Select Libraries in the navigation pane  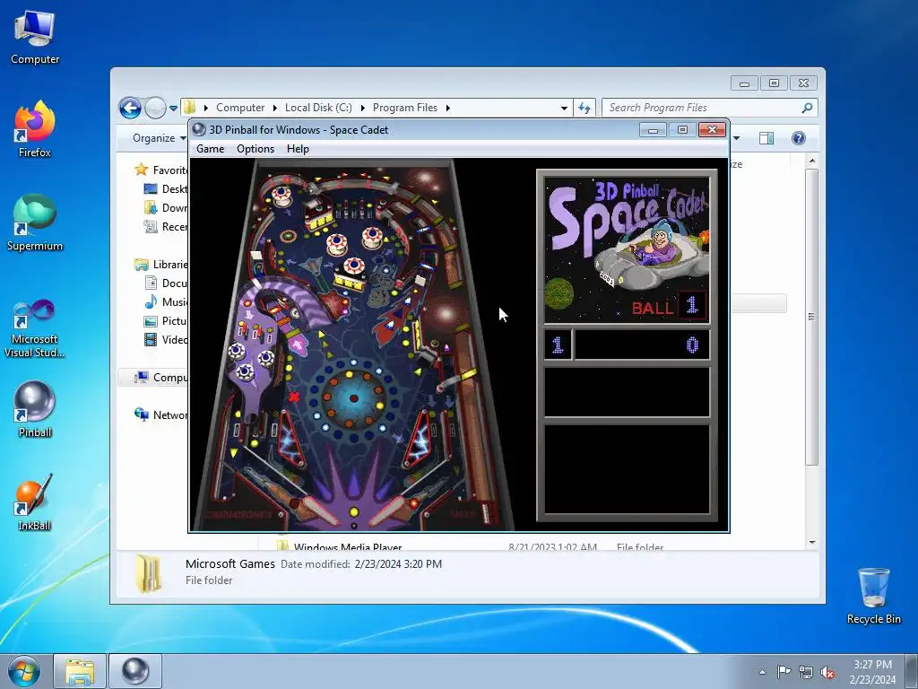click(x=161, y=265)
